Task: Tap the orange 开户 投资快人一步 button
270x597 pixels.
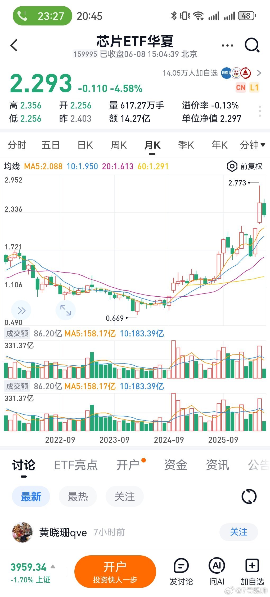Action: coord(115,572)
